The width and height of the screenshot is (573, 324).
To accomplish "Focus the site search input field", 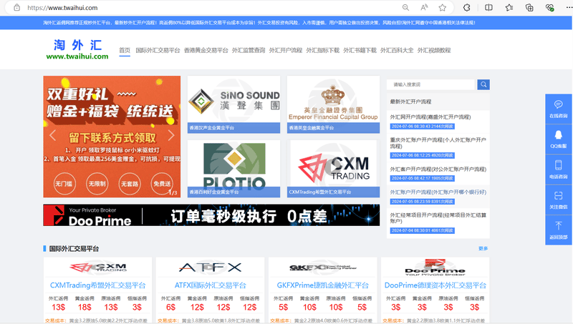I will click(x=430, y=84).
